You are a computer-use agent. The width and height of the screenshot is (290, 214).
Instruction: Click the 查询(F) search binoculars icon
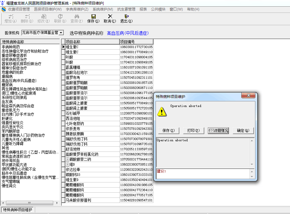point(77,17)
